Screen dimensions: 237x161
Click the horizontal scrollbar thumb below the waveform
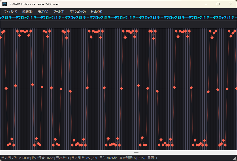136,153
